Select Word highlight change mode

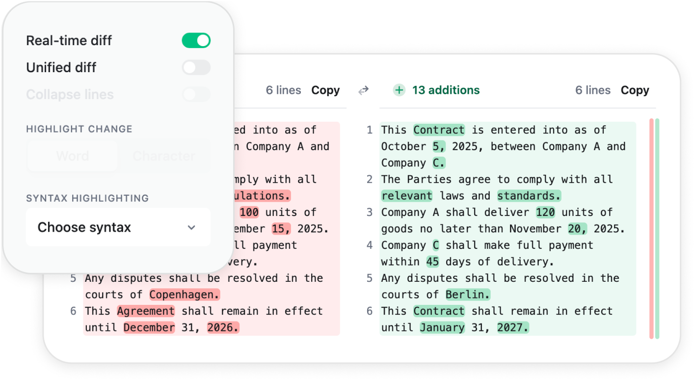point(73,156)
